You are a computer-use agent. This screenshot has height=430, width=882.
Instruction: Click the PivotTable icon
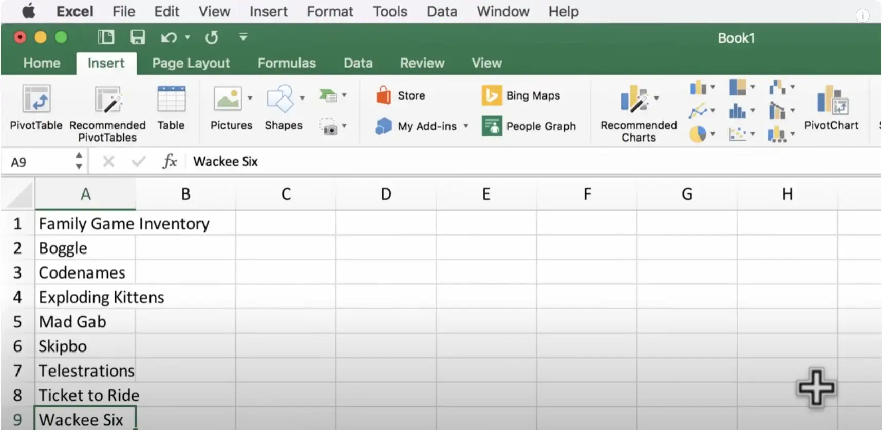(x=36, y=100)
